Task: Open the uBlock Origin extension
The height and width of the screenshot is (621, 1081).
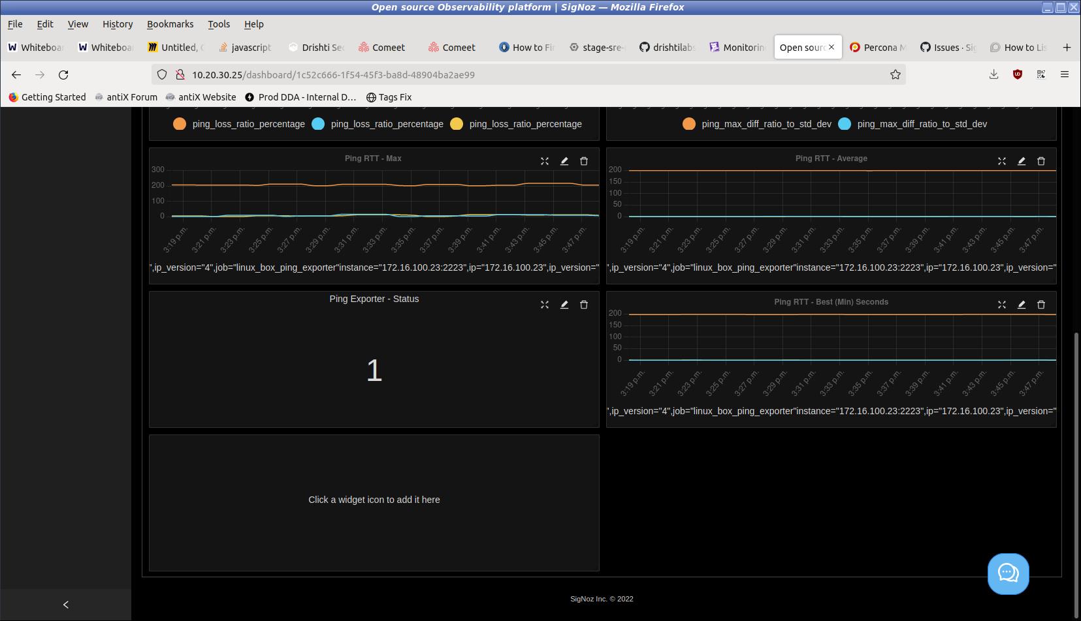Action: [x=1017, y=74]
